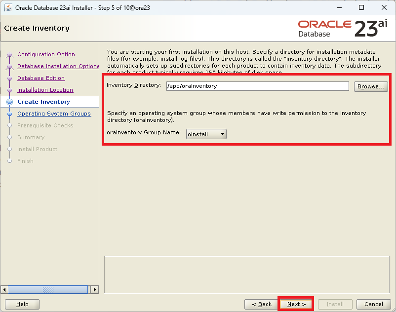Select the Create Inventory step
This screenshot has width=396, height=312.
click(x=43, y=102)
